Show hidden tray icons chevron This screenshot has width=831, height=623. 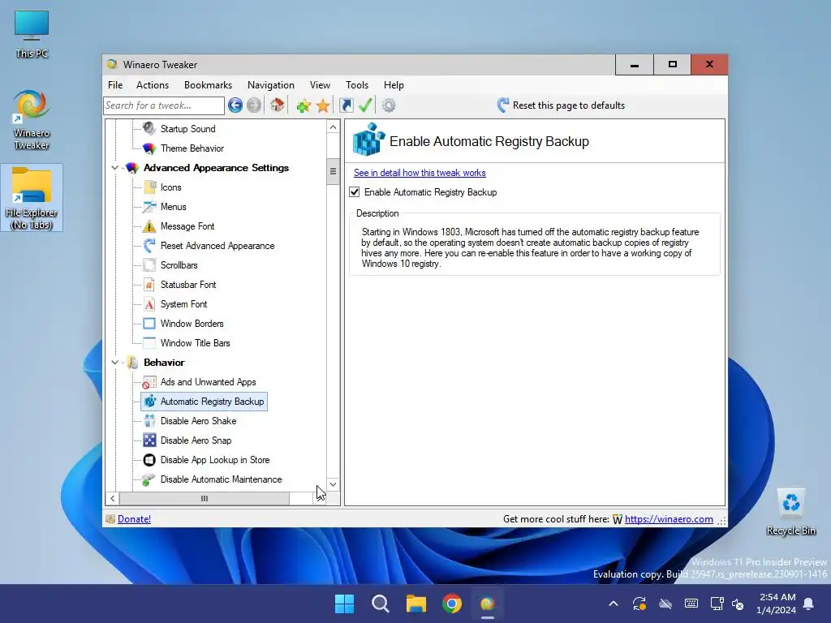pyautogui.click(x=614, y=604)
